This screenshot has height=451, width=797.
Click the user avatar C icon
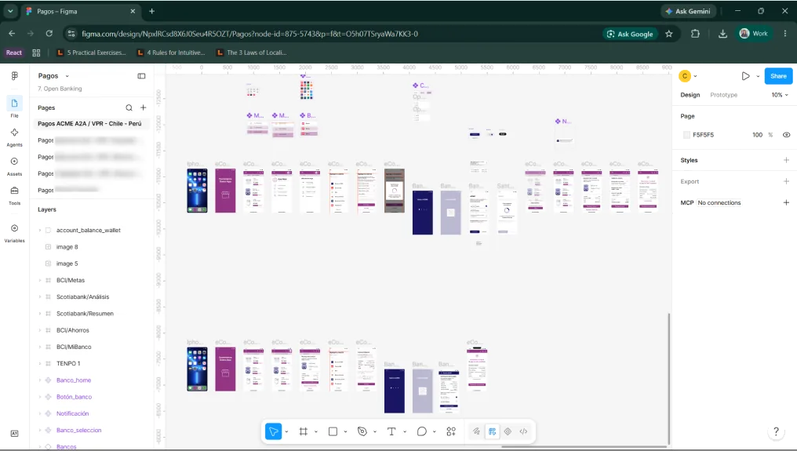685,76
